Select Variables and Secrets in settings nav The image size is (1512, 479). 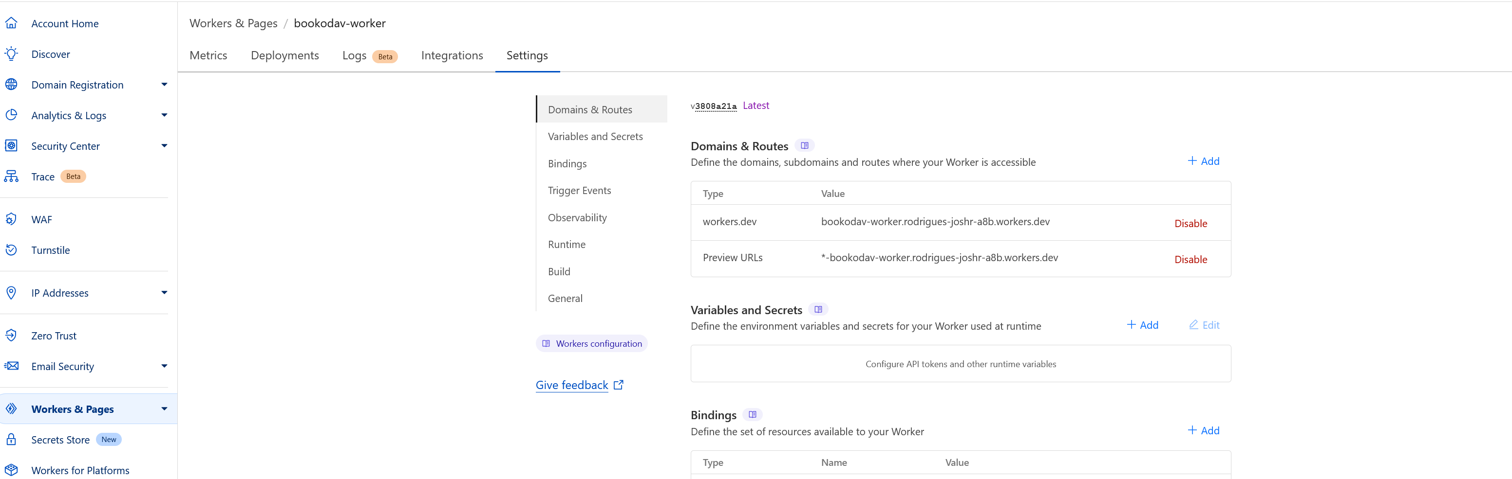pos(595,136)
